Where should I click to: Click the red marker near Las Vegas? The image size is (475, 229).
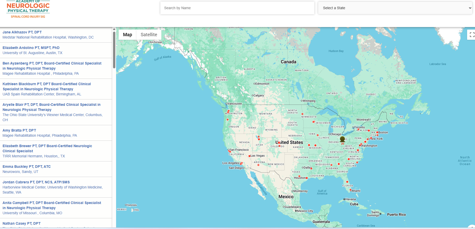point(249,156)
